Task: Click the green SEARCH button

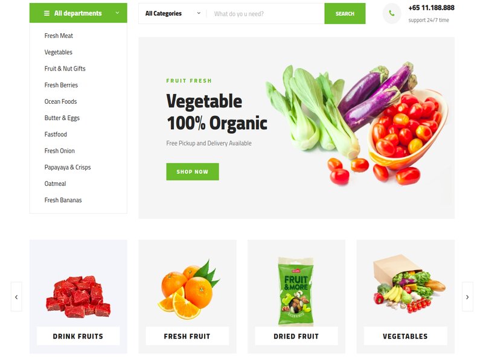Action: (345, 13)
